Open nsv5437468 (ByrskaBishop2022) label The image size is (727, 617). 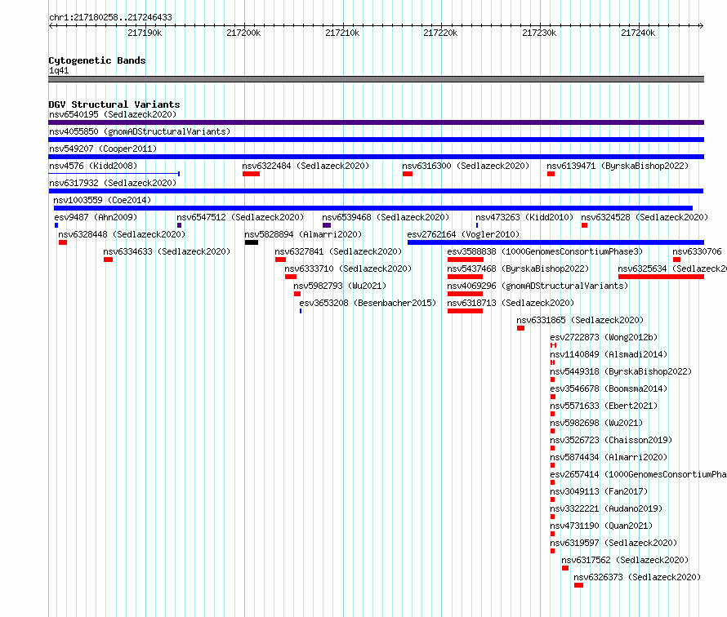point(518,269)
